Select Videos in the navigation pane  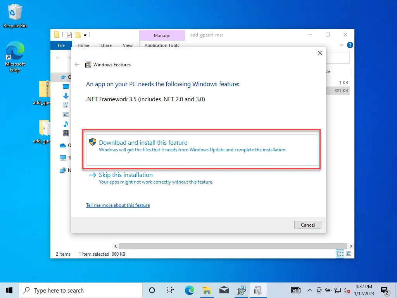click(x=65, y=133)
